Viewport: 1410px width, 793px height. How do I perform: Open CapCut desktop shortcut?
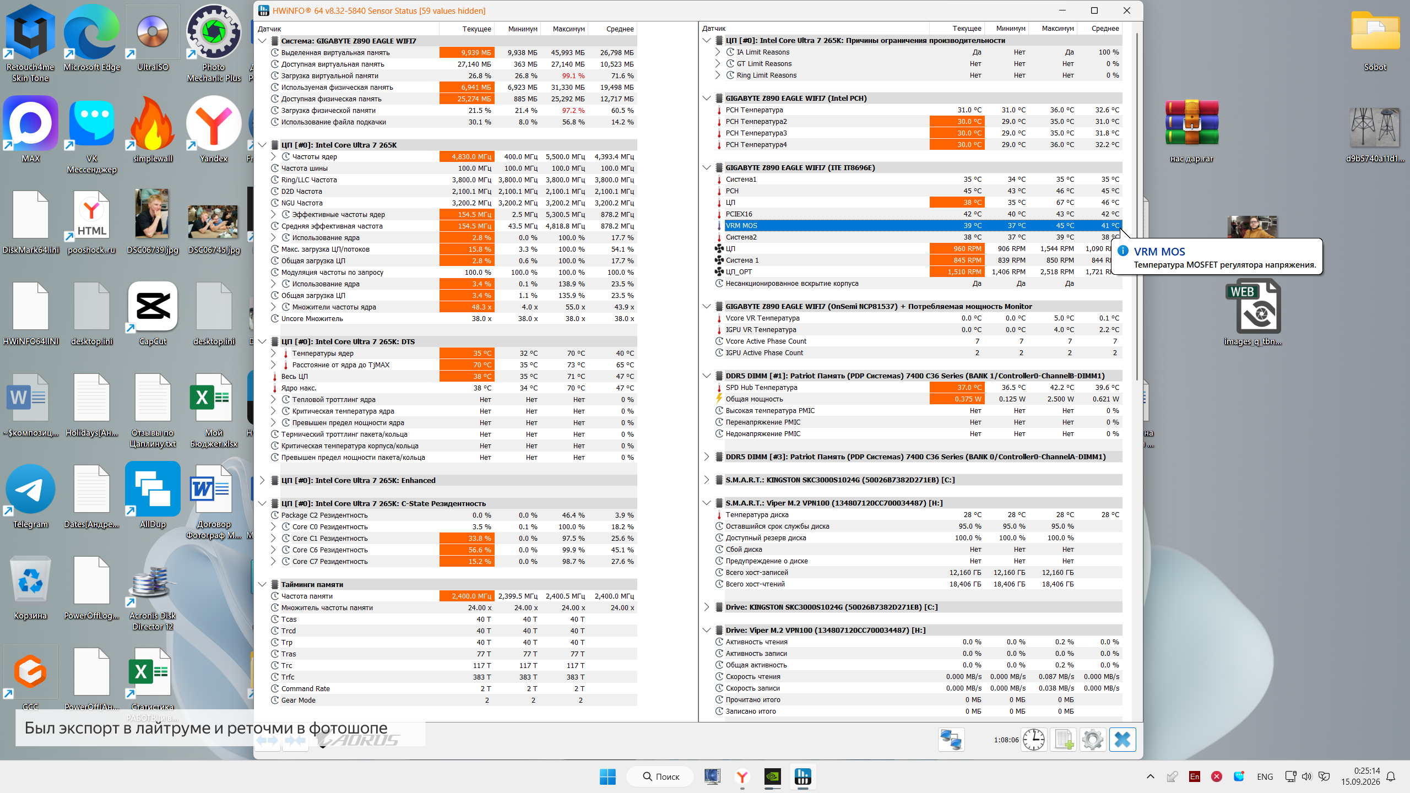click(153, 313)
